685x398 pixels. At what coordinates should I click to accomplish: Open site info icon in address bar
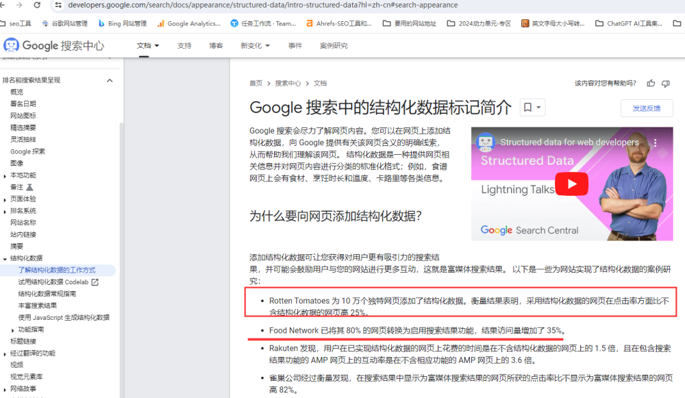tap(58, 5)
